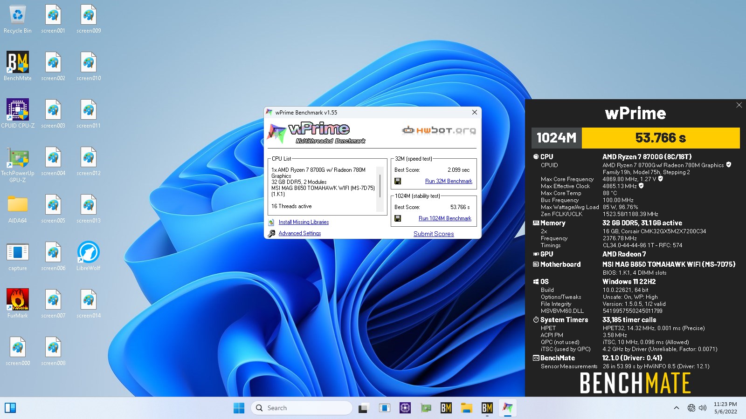Select the screen000 image file
This screenshot has width=746, height=419.
click(18, 351)
